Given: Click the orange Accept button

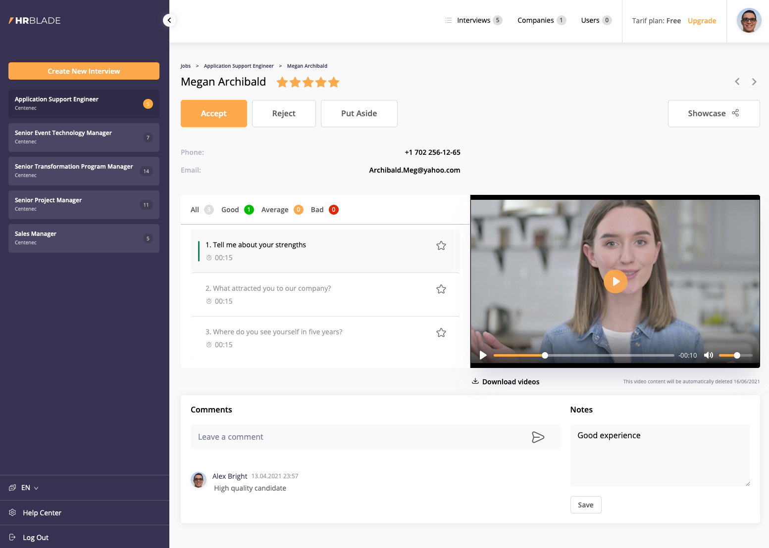Looking at the screenshot, I should (x=213, y=114).
